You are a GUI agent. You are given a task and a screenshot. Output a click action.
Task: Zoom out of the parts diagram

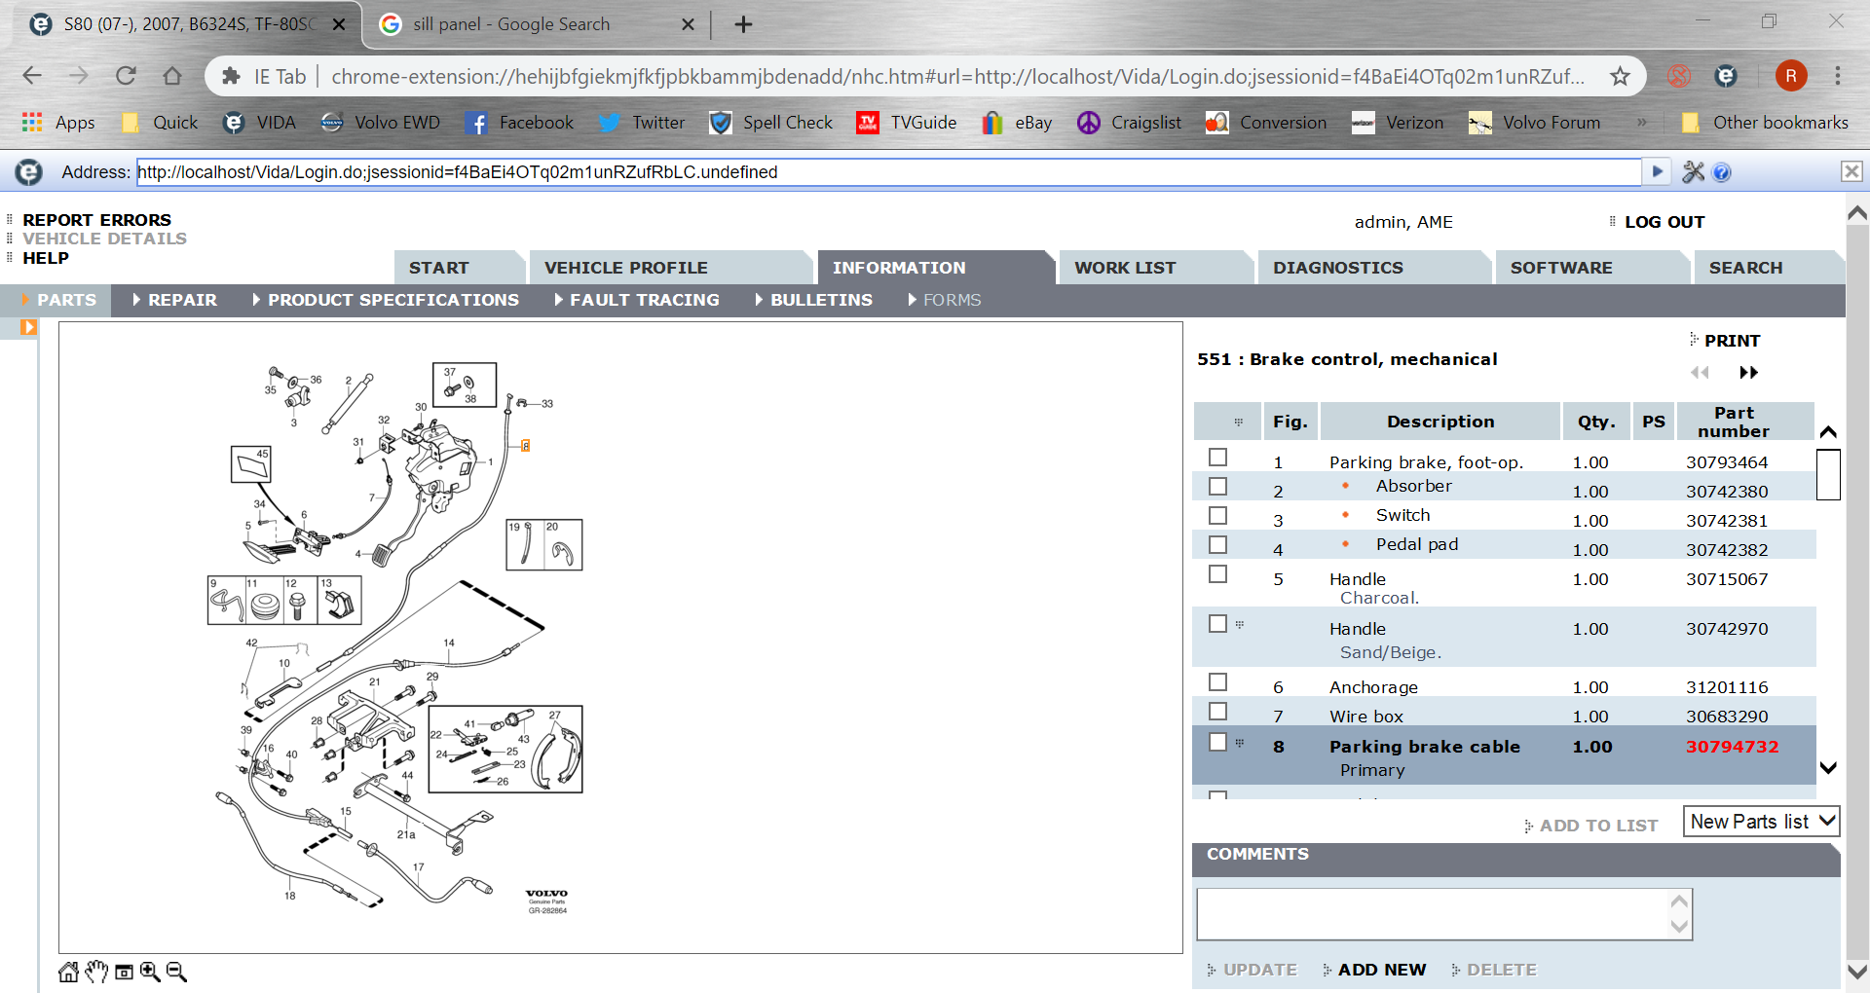[176, 972]
